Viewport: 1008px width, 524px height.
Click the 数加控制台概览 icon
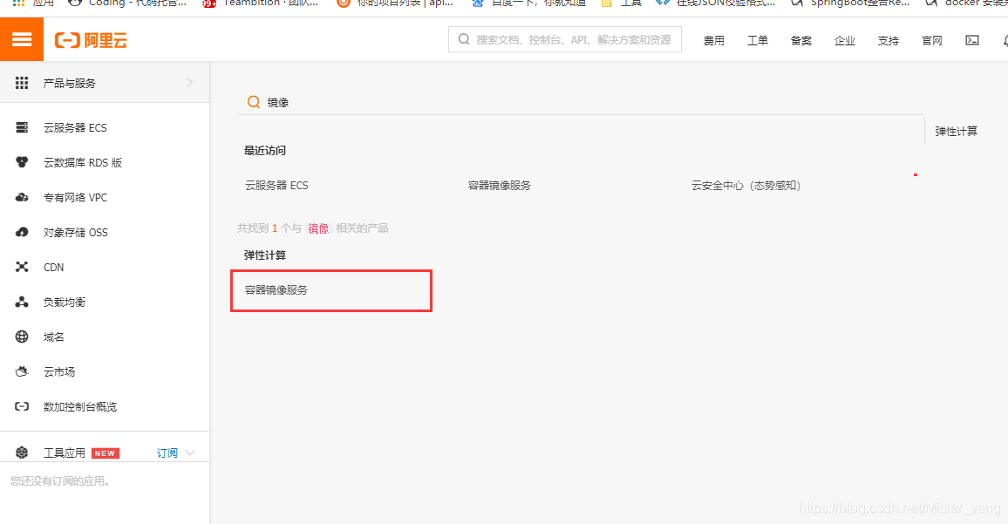click(22, 406)
